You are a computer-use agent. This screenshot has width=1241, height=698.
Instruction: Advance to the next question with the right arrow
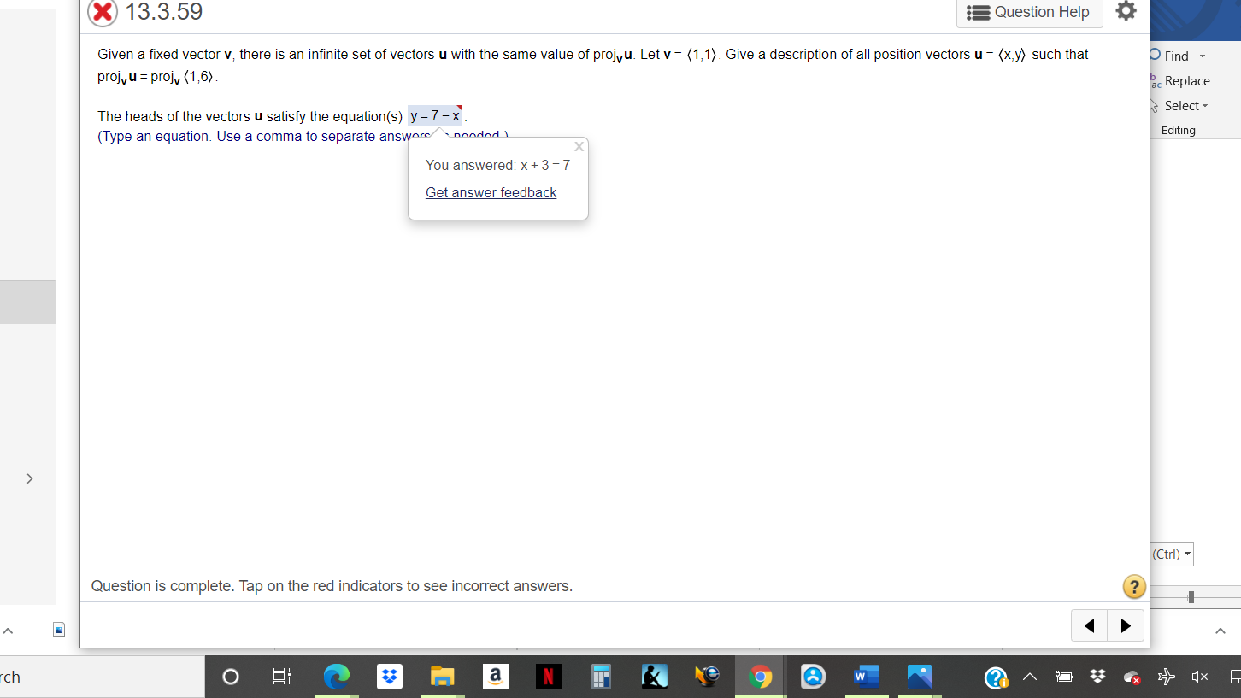point(1125,625)
